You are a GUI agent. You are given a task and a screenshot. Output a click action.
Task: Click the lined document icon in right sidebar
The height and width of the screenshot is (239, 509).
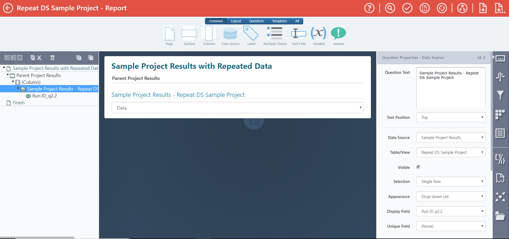pos(501,133)
